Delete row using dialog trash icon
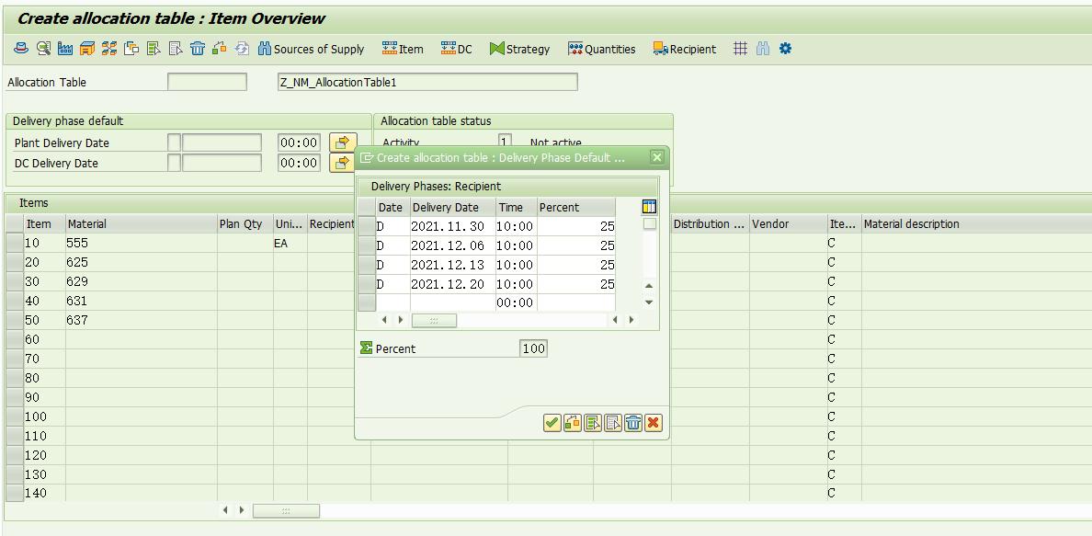The image size is (1092, 536). click(x=633, y=423)
